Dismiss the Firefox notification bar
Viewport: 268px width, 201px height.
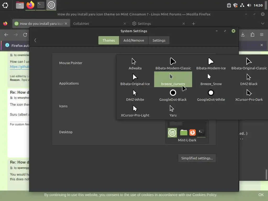point(262,45)
